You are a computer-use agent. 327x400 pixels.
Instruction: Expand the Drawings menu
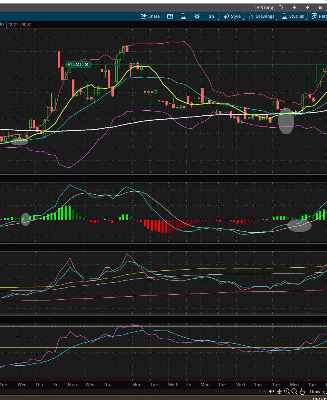point(261,16)
